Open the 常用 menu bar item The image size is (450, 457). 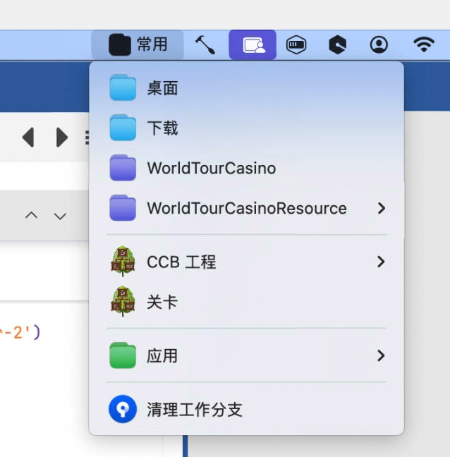click(x=138, y=45)
